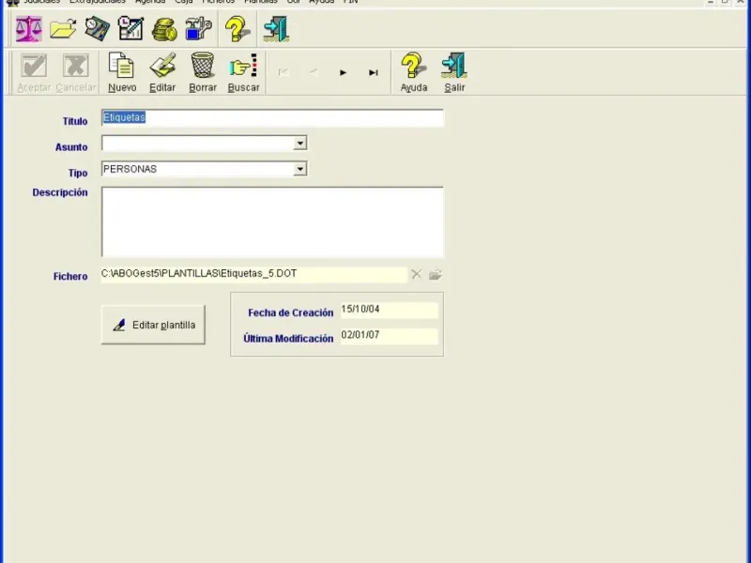Open the scales of justice module icon
This screenshot has width=751, height=563.
point(29,29)
